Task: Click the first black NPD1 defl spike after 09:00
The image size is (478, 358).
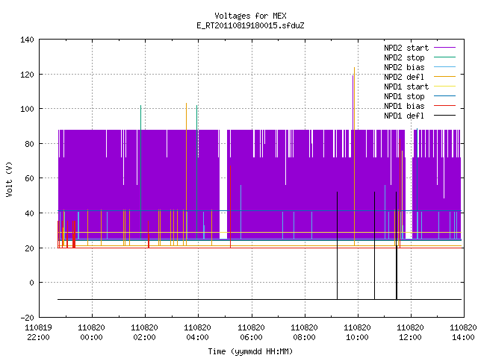Action: (x=337, y=245)
